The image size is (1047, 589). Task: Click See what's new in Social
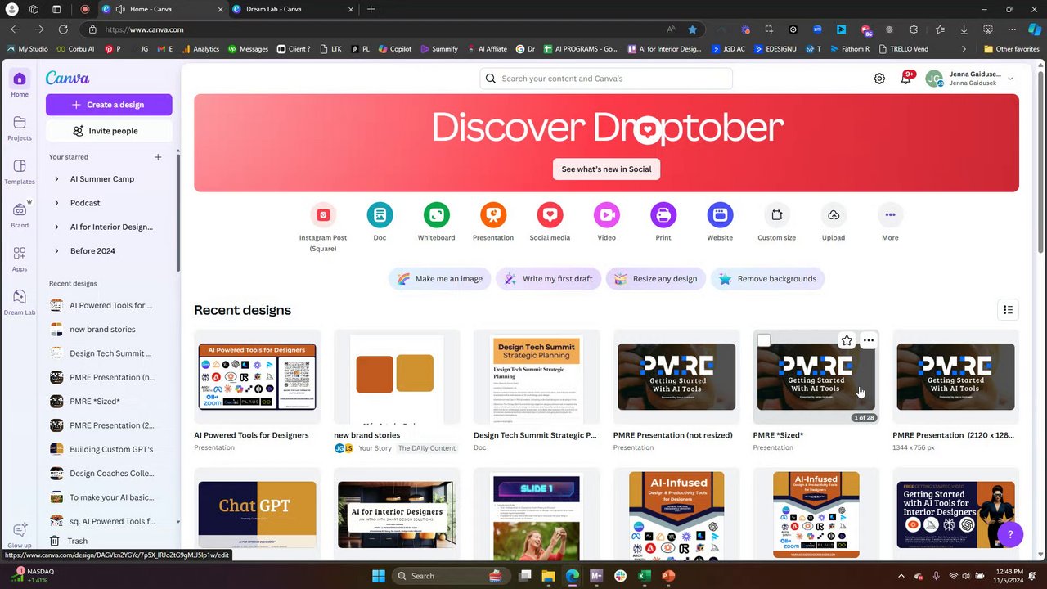606,169
